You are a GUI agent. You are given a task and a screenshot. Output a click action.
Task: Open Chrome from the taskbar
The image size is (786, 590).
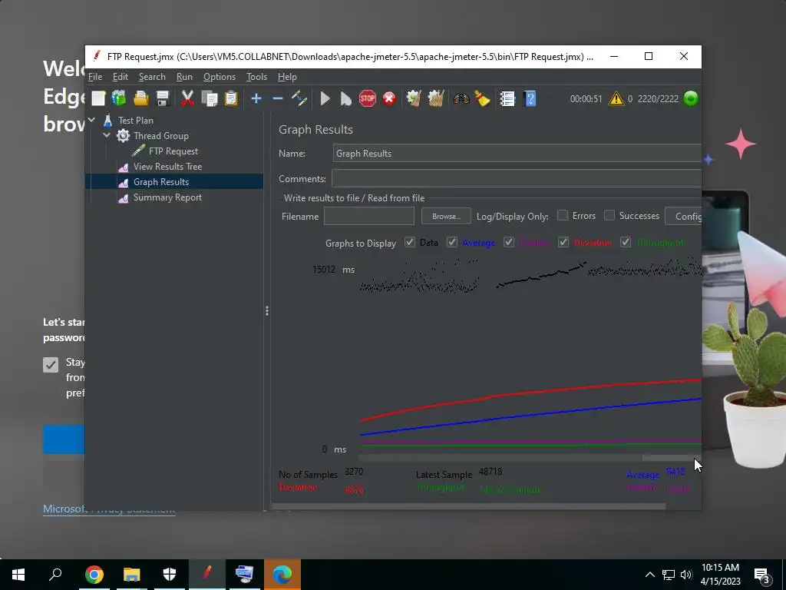94,575
